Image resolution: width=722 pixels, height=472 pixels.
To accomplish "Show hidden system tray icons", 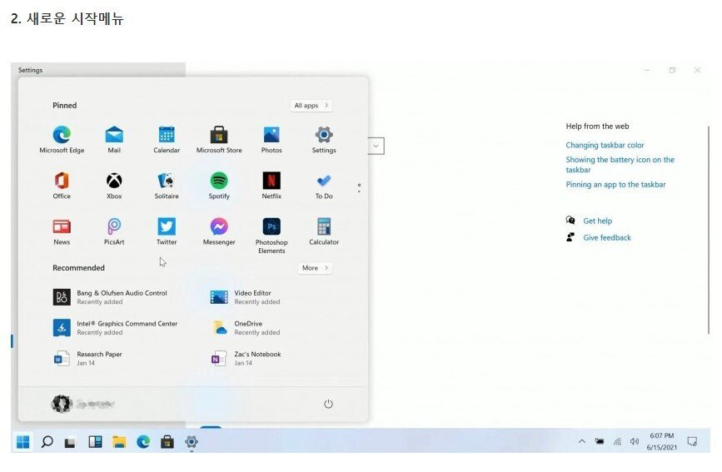I will pos(582,441).
